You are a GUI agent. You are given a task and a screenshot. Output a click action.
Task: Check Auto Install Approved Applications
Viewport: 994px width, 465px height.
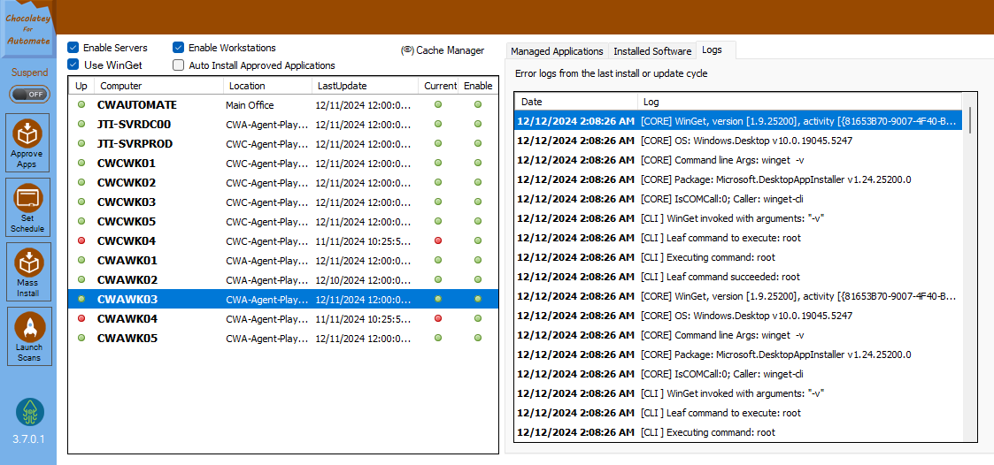coord(179,65)
